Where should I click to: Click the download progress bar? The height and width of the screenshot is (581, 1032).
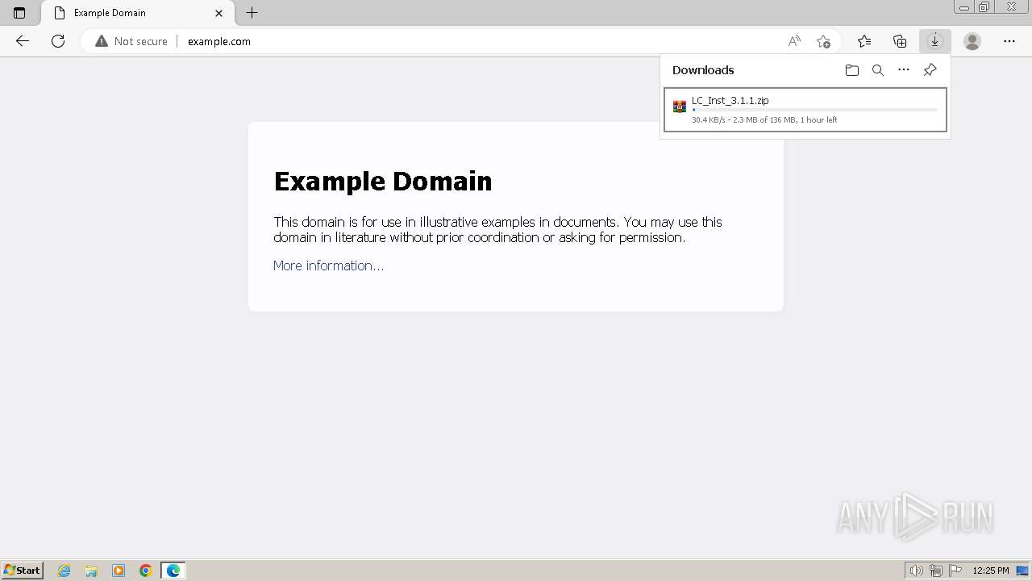pos(814,110)
